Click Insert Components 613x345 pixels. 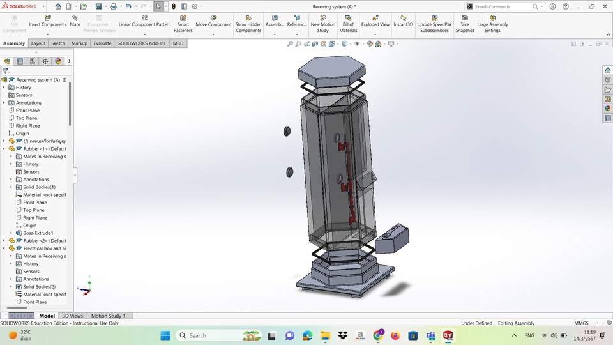(48, 21)
